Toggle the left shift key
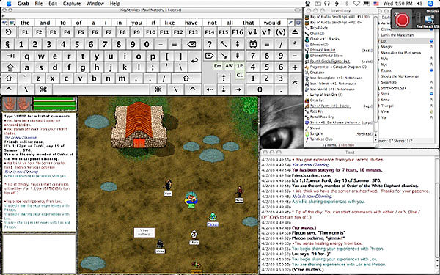 point(9,78)
